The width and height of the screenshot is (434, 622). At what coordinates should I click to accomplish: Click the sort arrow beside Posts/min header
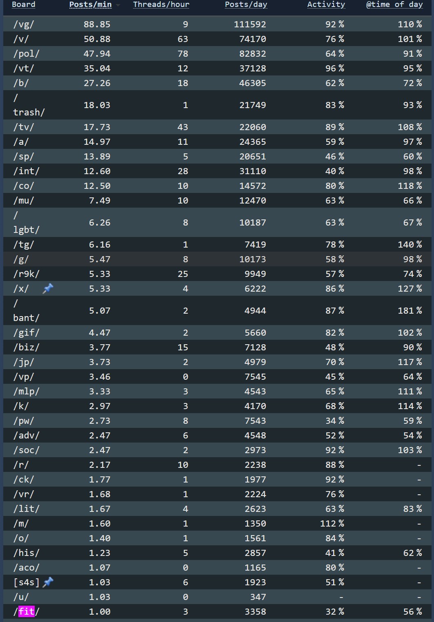[x=118, y=5]
